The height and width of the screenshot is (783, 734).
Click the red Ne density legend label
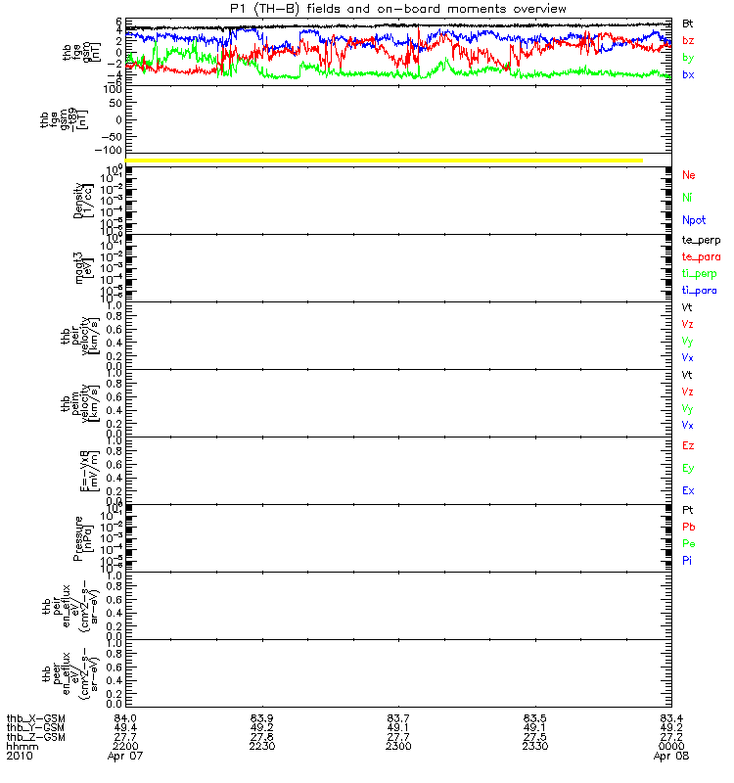(x=689, y=175)
